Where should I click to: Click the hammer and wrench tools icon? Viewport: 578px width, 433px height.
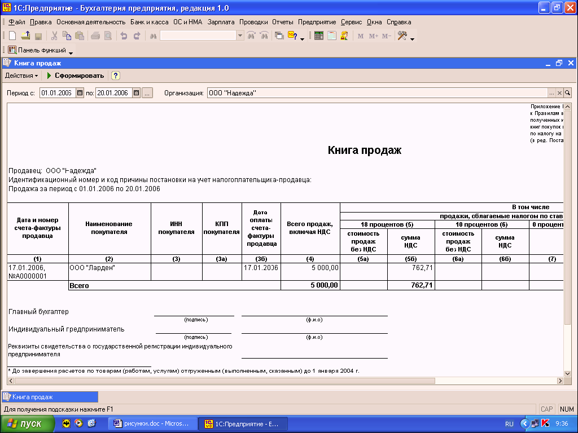point(402,36)
